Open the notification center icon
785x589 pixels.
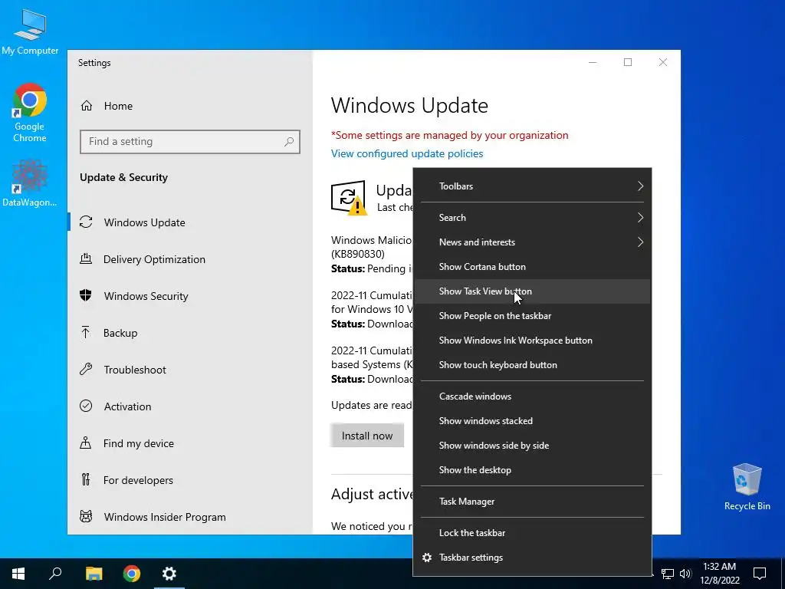760,574
